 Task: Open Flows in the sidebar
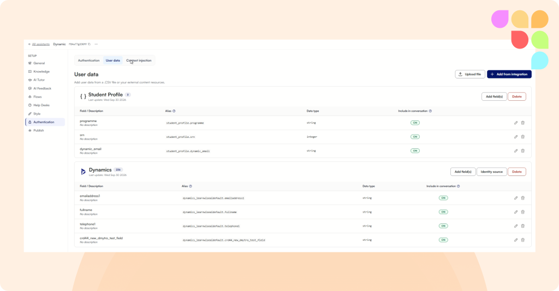tap(38, 97)
